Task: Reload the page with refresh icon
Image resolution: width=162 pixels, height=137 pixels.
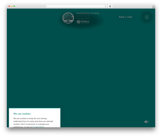Action: pos(105,6)
